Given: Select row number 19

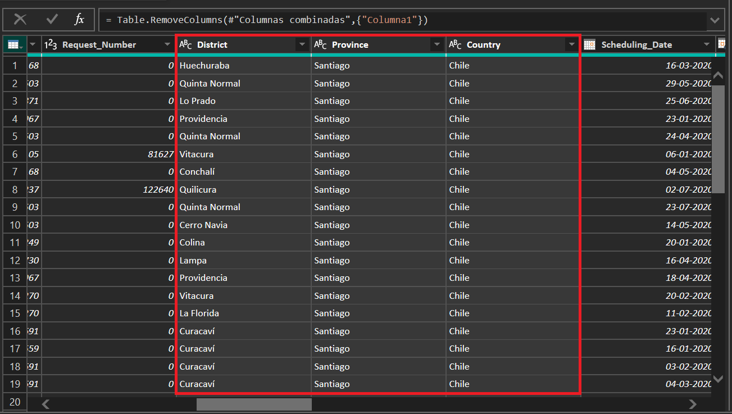Looking at the screenshot, I should point(15,384).
